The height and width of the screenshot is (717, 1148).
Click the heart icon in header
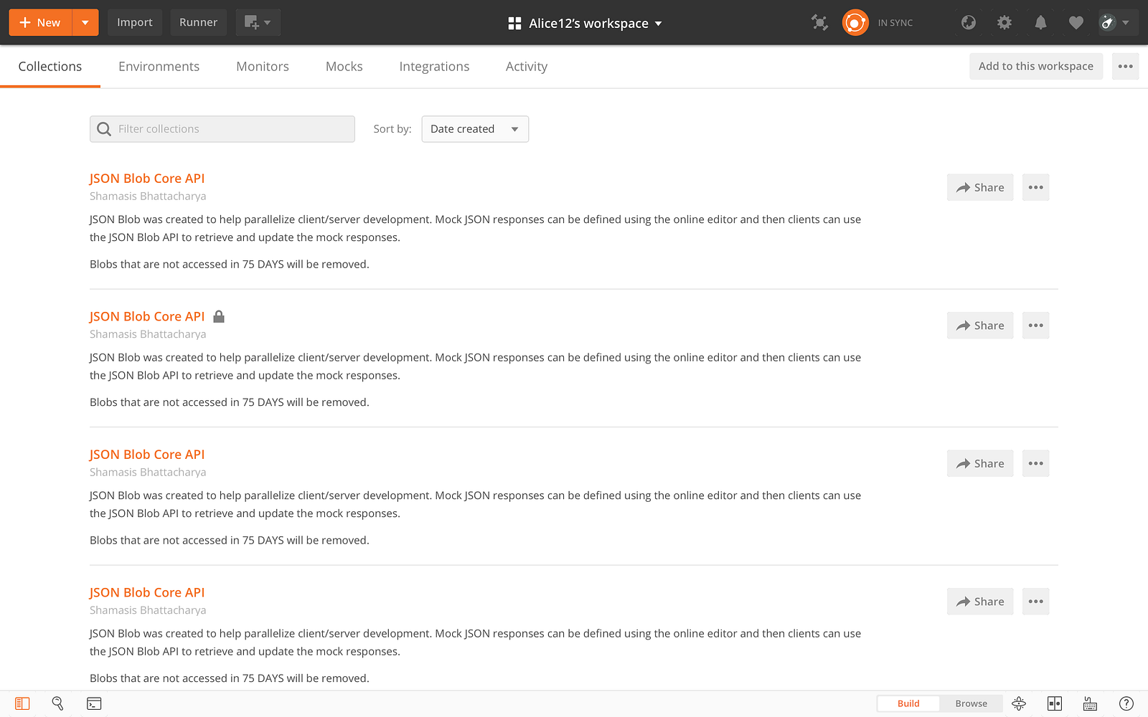click(1076, 23)
